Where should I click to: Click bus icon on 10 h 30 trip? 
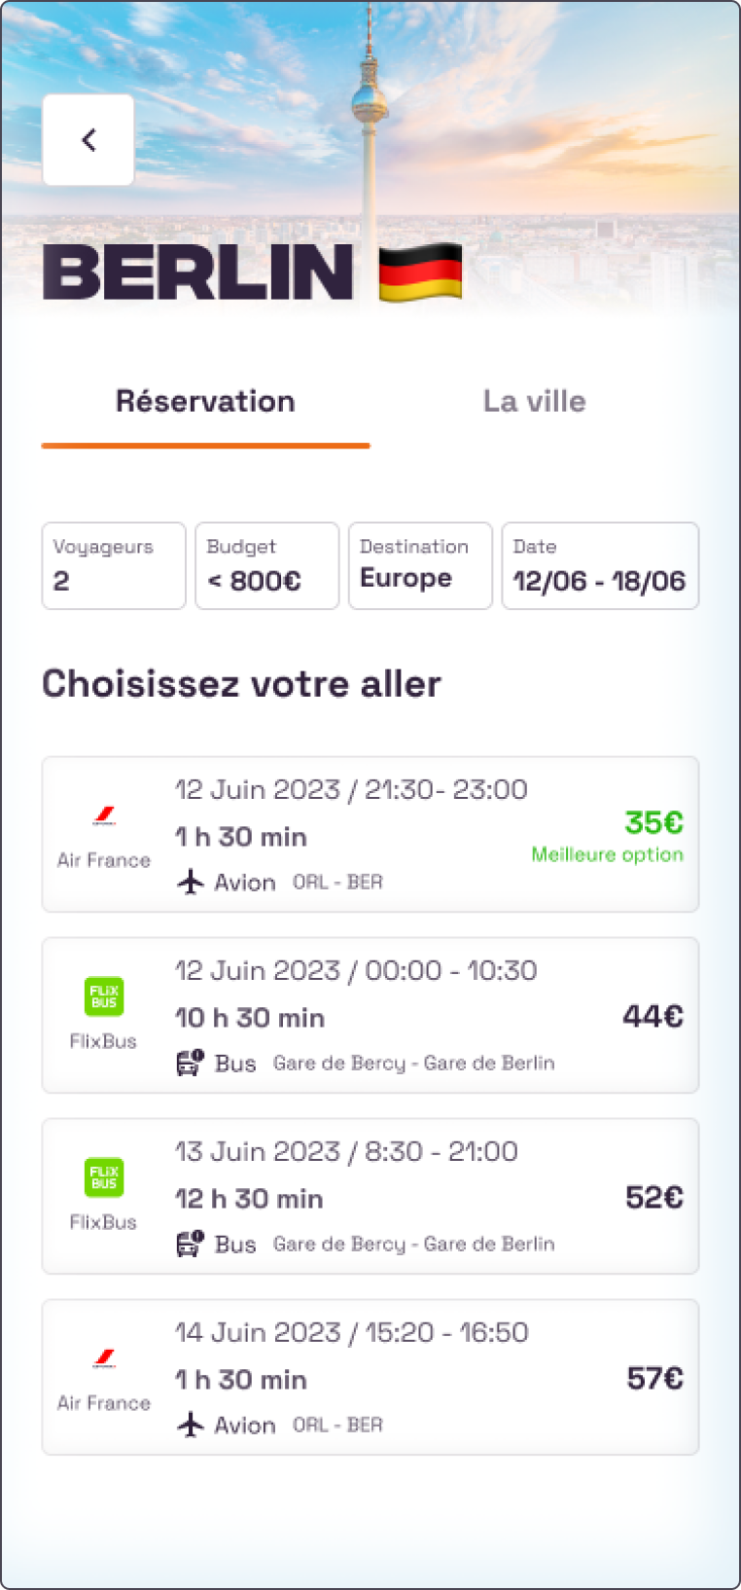[191, 1063]
